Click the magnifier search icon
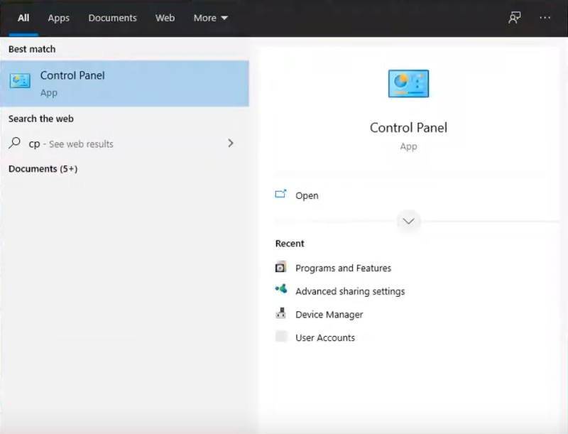 [14, 143]
